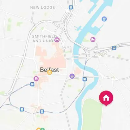Select the purple gallery icon beside Smithfield and Union
This screenshot has height=130, width=130.
pos(57,40)
